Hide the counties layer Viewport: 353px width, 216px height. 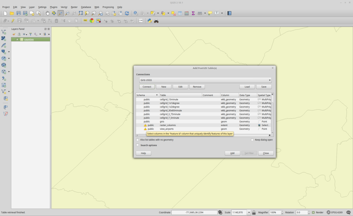(x=17, y=39)
